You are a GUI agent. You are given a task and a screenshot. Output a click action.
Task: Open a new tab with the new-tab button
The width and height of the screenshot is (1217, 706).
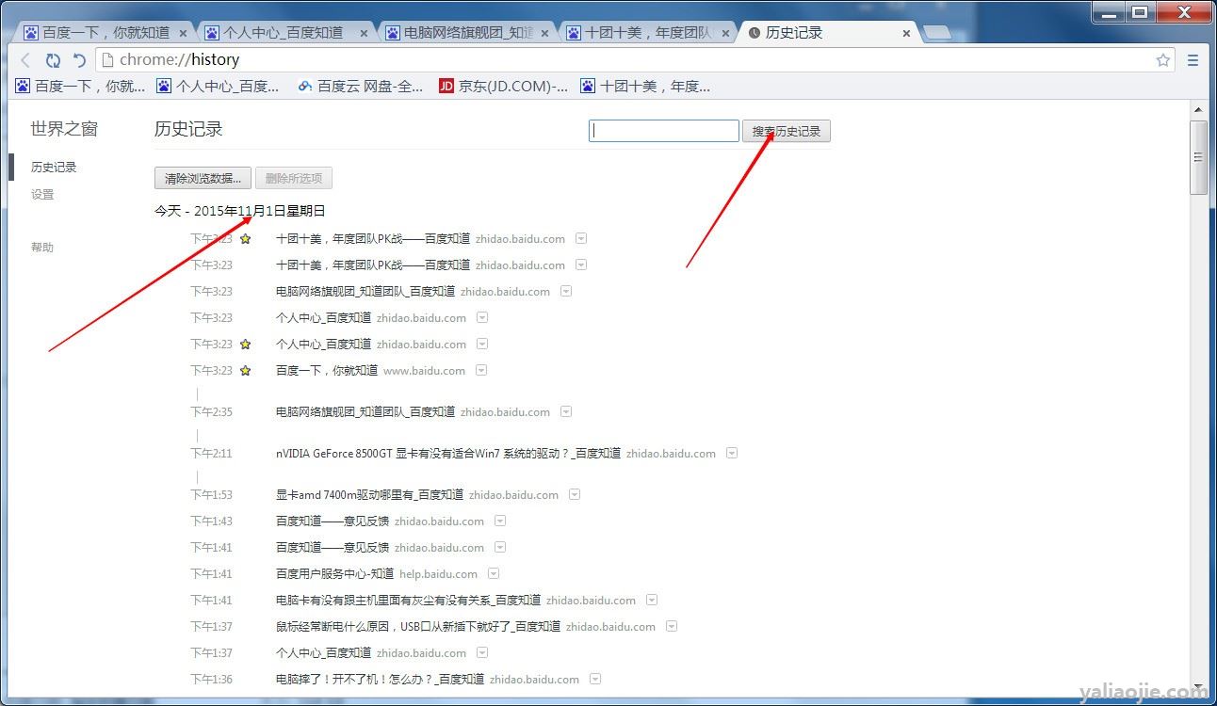coord(936,33)
